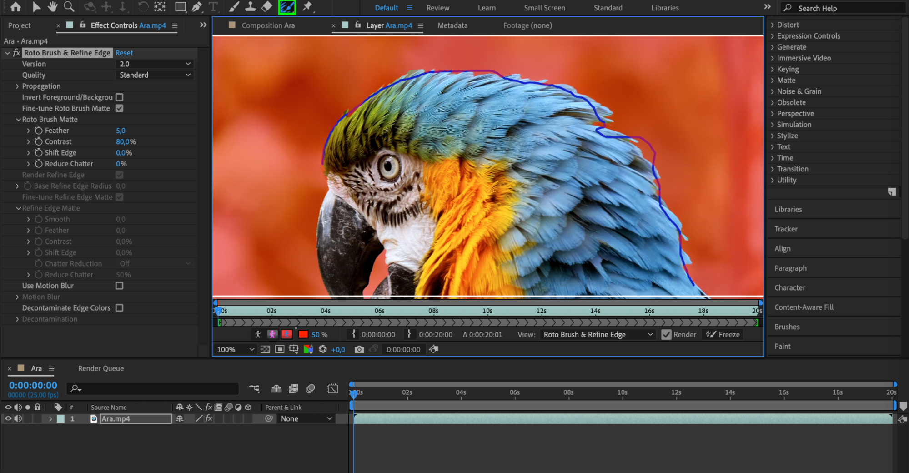
Task: Pick the Eraser tool
Action: click(267, 7)
